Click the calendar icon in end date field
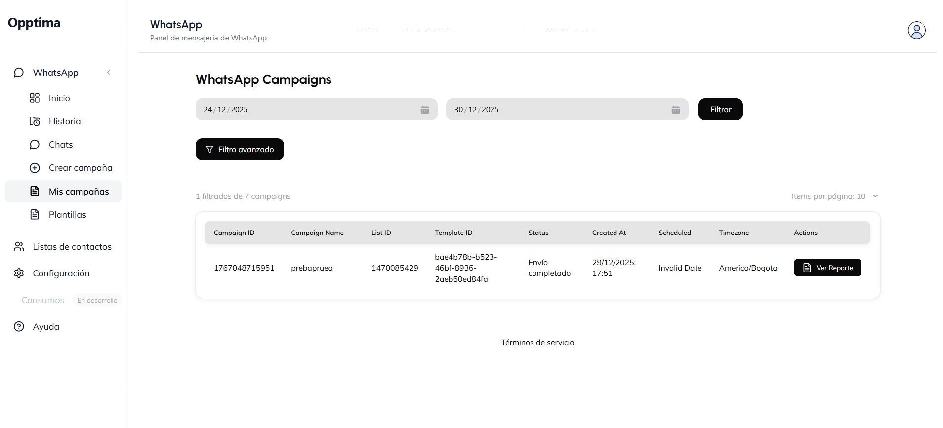943x428 pixels. (675, 110)
